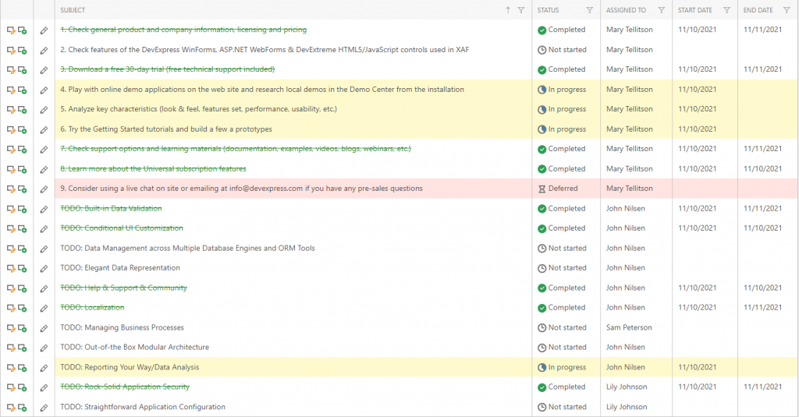The height and width of the screenshot is (417, 799).
Task: Click the green-badged action icon for 'TODO: Managing Business Processes'
Action: 23,328
